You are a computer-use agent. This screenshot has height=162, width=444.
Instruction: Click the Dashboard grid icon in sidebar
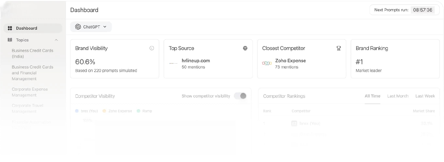pos(10,28)
